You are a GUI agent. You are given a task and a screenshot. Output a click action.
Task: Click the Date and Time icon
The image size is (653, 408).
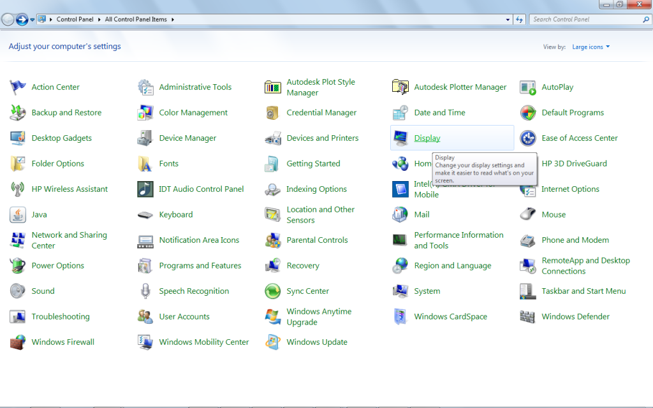[400, 112]
